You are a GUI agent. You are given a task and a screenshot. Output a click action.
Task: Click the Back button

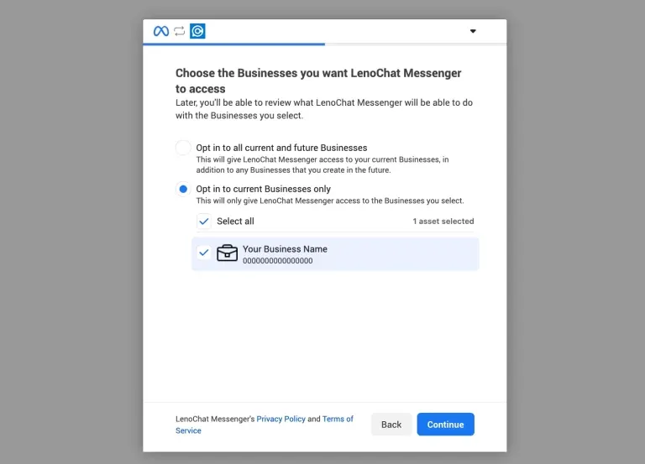click(391, 424)
